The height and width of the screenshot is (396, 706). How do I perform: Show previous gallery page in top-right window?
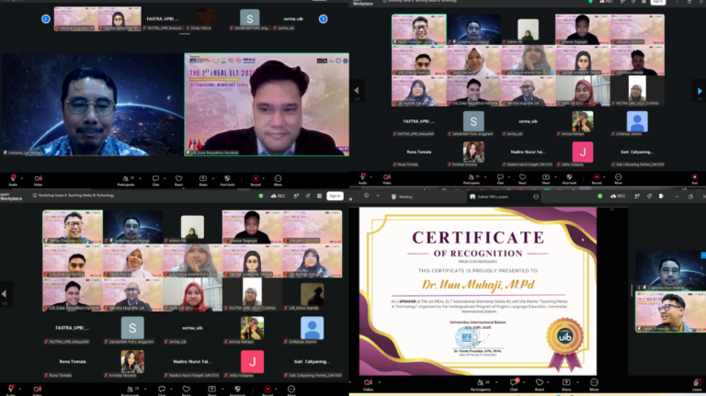pyautogui.click(x=357, y=90)
